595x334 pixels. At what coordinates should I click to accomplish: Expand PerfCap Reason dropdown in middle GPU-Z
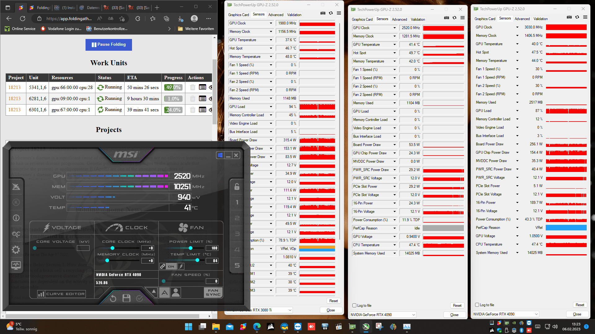[x=394, y=228]
